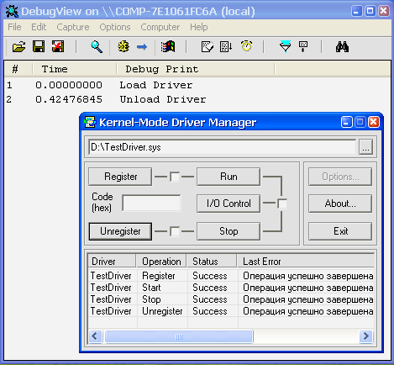Click the time value 0.00000000

pos(69,85)
